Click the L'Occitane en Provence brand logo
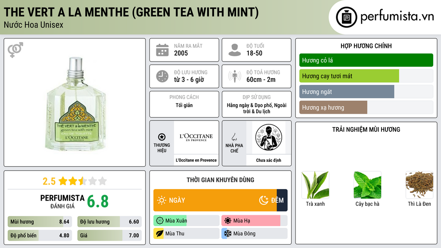Viewport: 441px width, 248px height. pos(196,137)
